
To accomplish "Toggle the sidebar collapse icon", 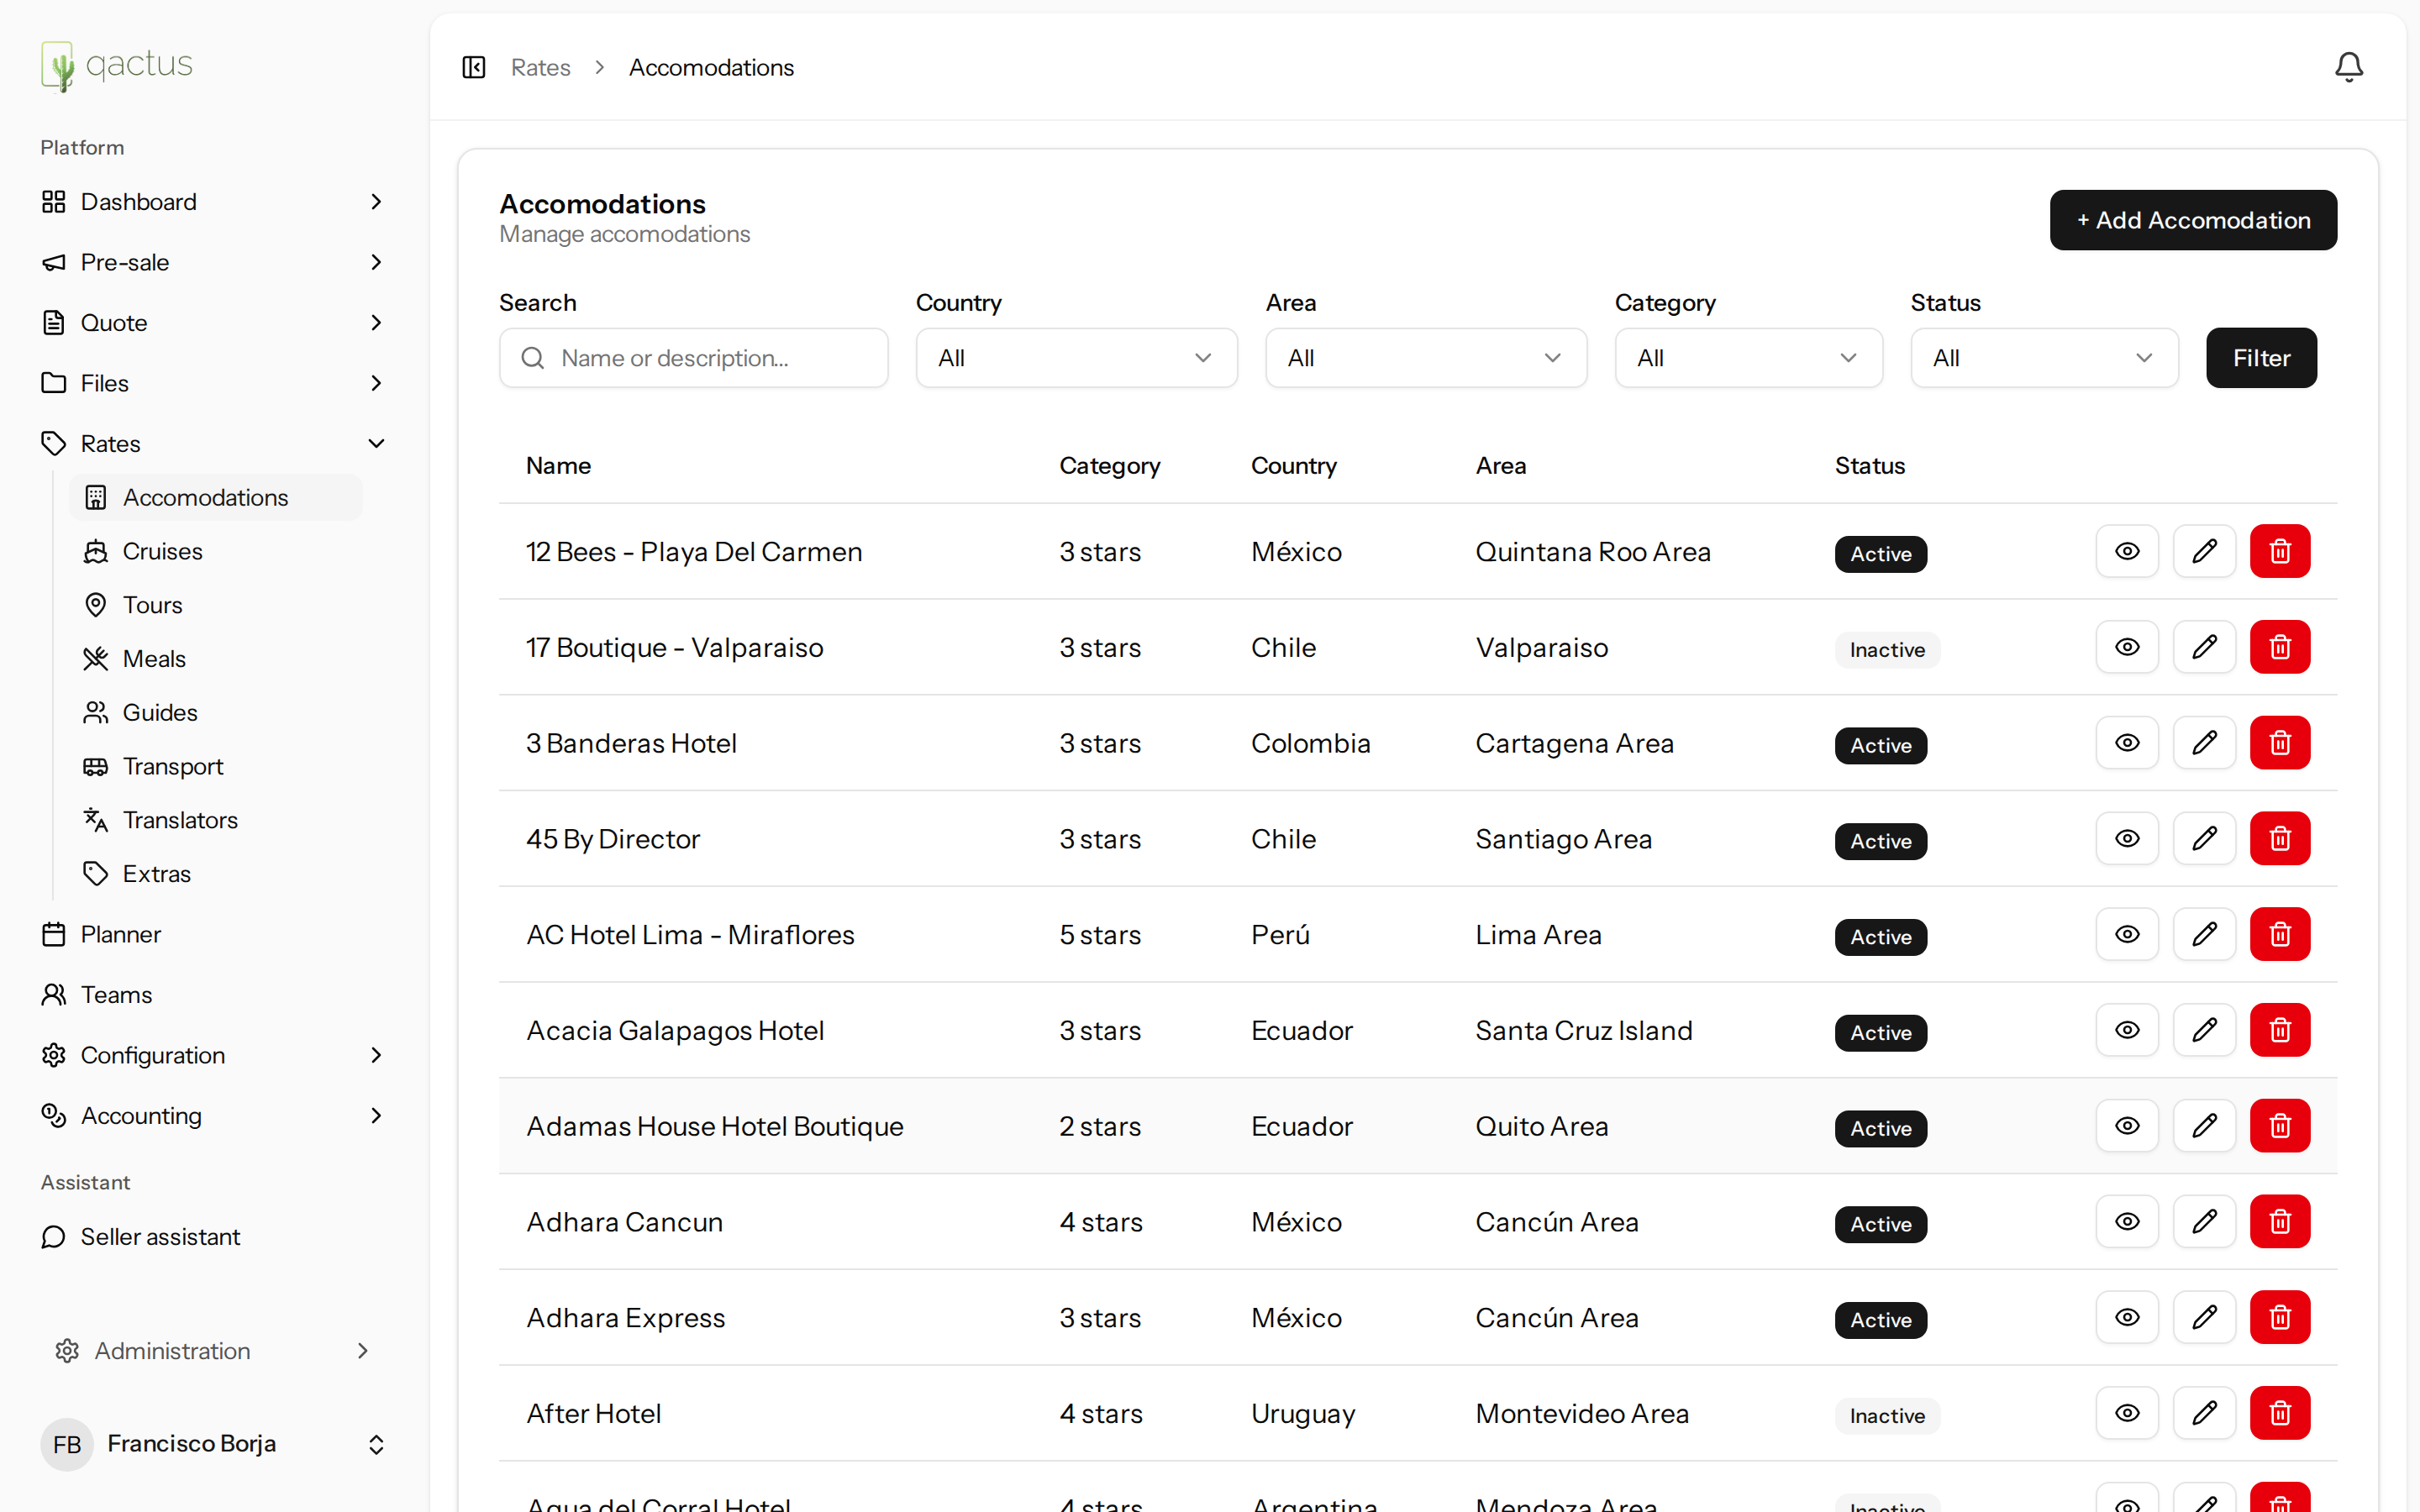I will click(474, 67).
